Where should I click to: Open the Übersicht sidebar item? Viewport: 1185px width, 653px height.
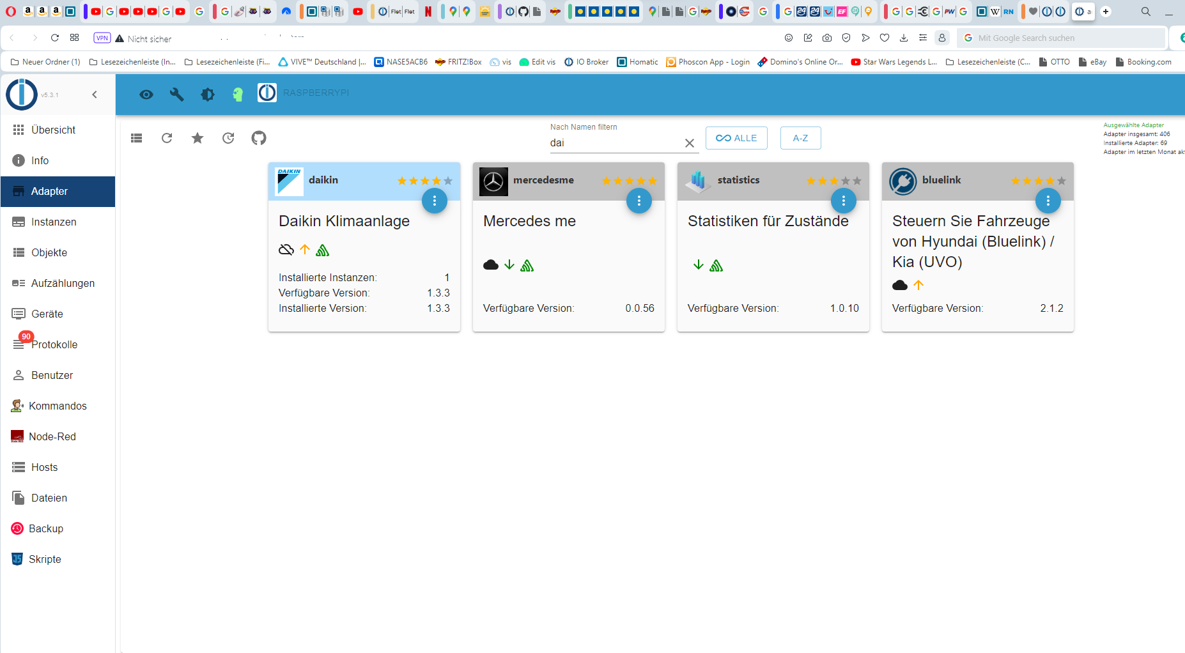pos(58,130)
